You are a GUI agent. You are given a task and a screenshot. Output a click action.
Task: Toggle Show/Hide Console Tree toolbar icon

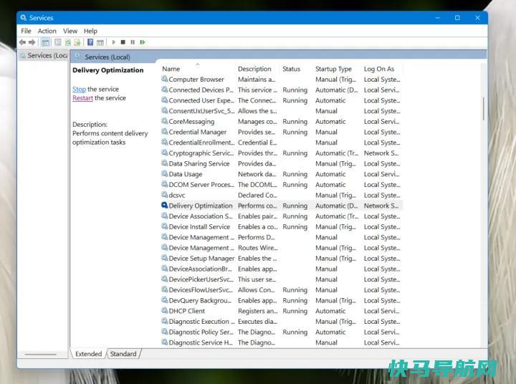(x=45, y=42)
